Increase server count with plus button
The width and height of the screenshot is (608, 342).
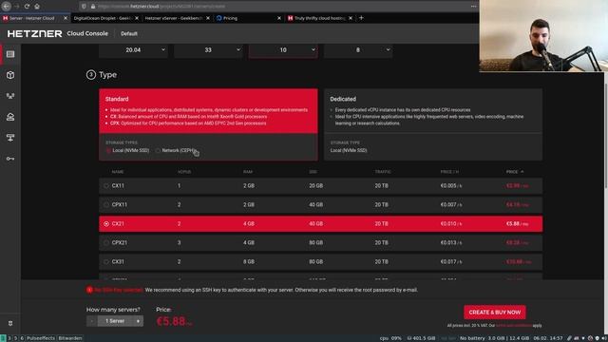[x=138, y=321]
